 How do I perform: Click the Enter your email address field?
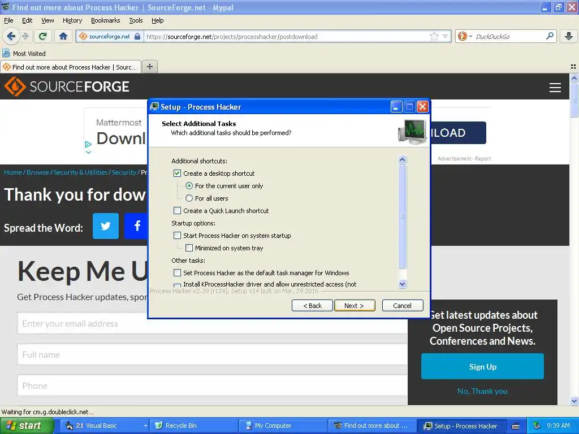[213, 324]
